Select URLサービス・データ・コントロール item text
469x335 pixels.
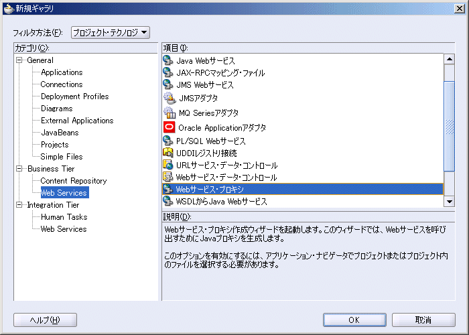point(227,165)
